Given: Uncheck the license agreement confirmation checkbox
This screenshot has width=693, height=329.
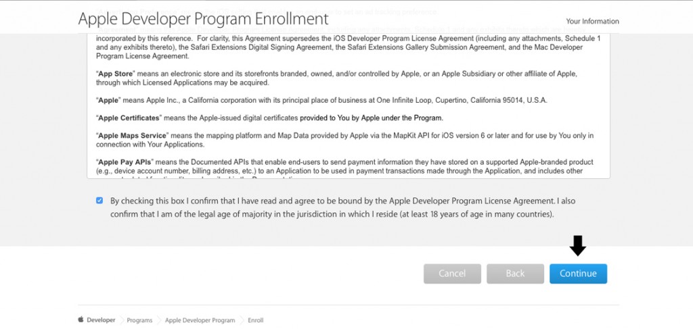Looking at the screenshot, I should tap(99, 201).
